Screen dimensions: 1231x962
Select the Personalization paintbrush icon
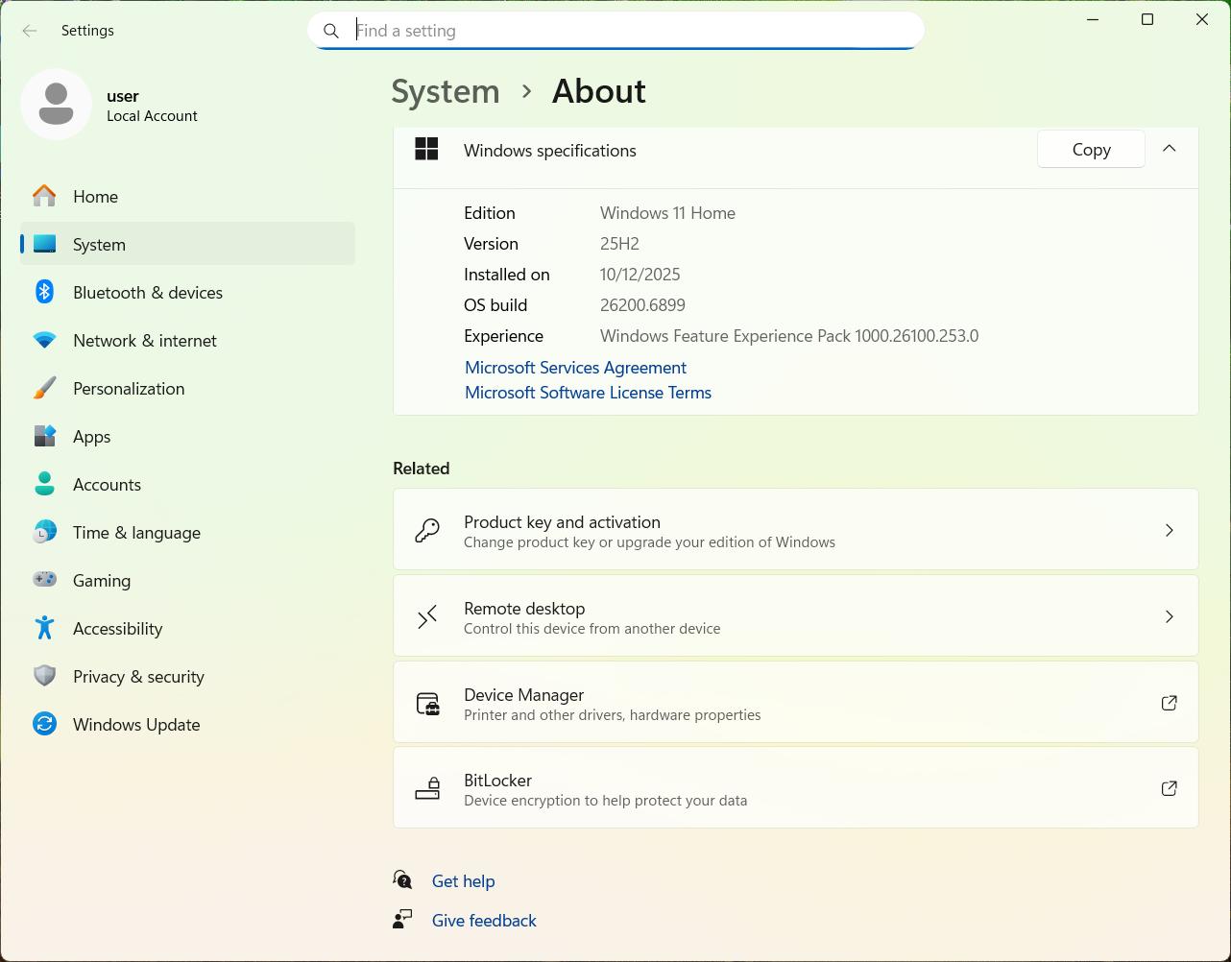pyautogui.click(x=44, y=388)
